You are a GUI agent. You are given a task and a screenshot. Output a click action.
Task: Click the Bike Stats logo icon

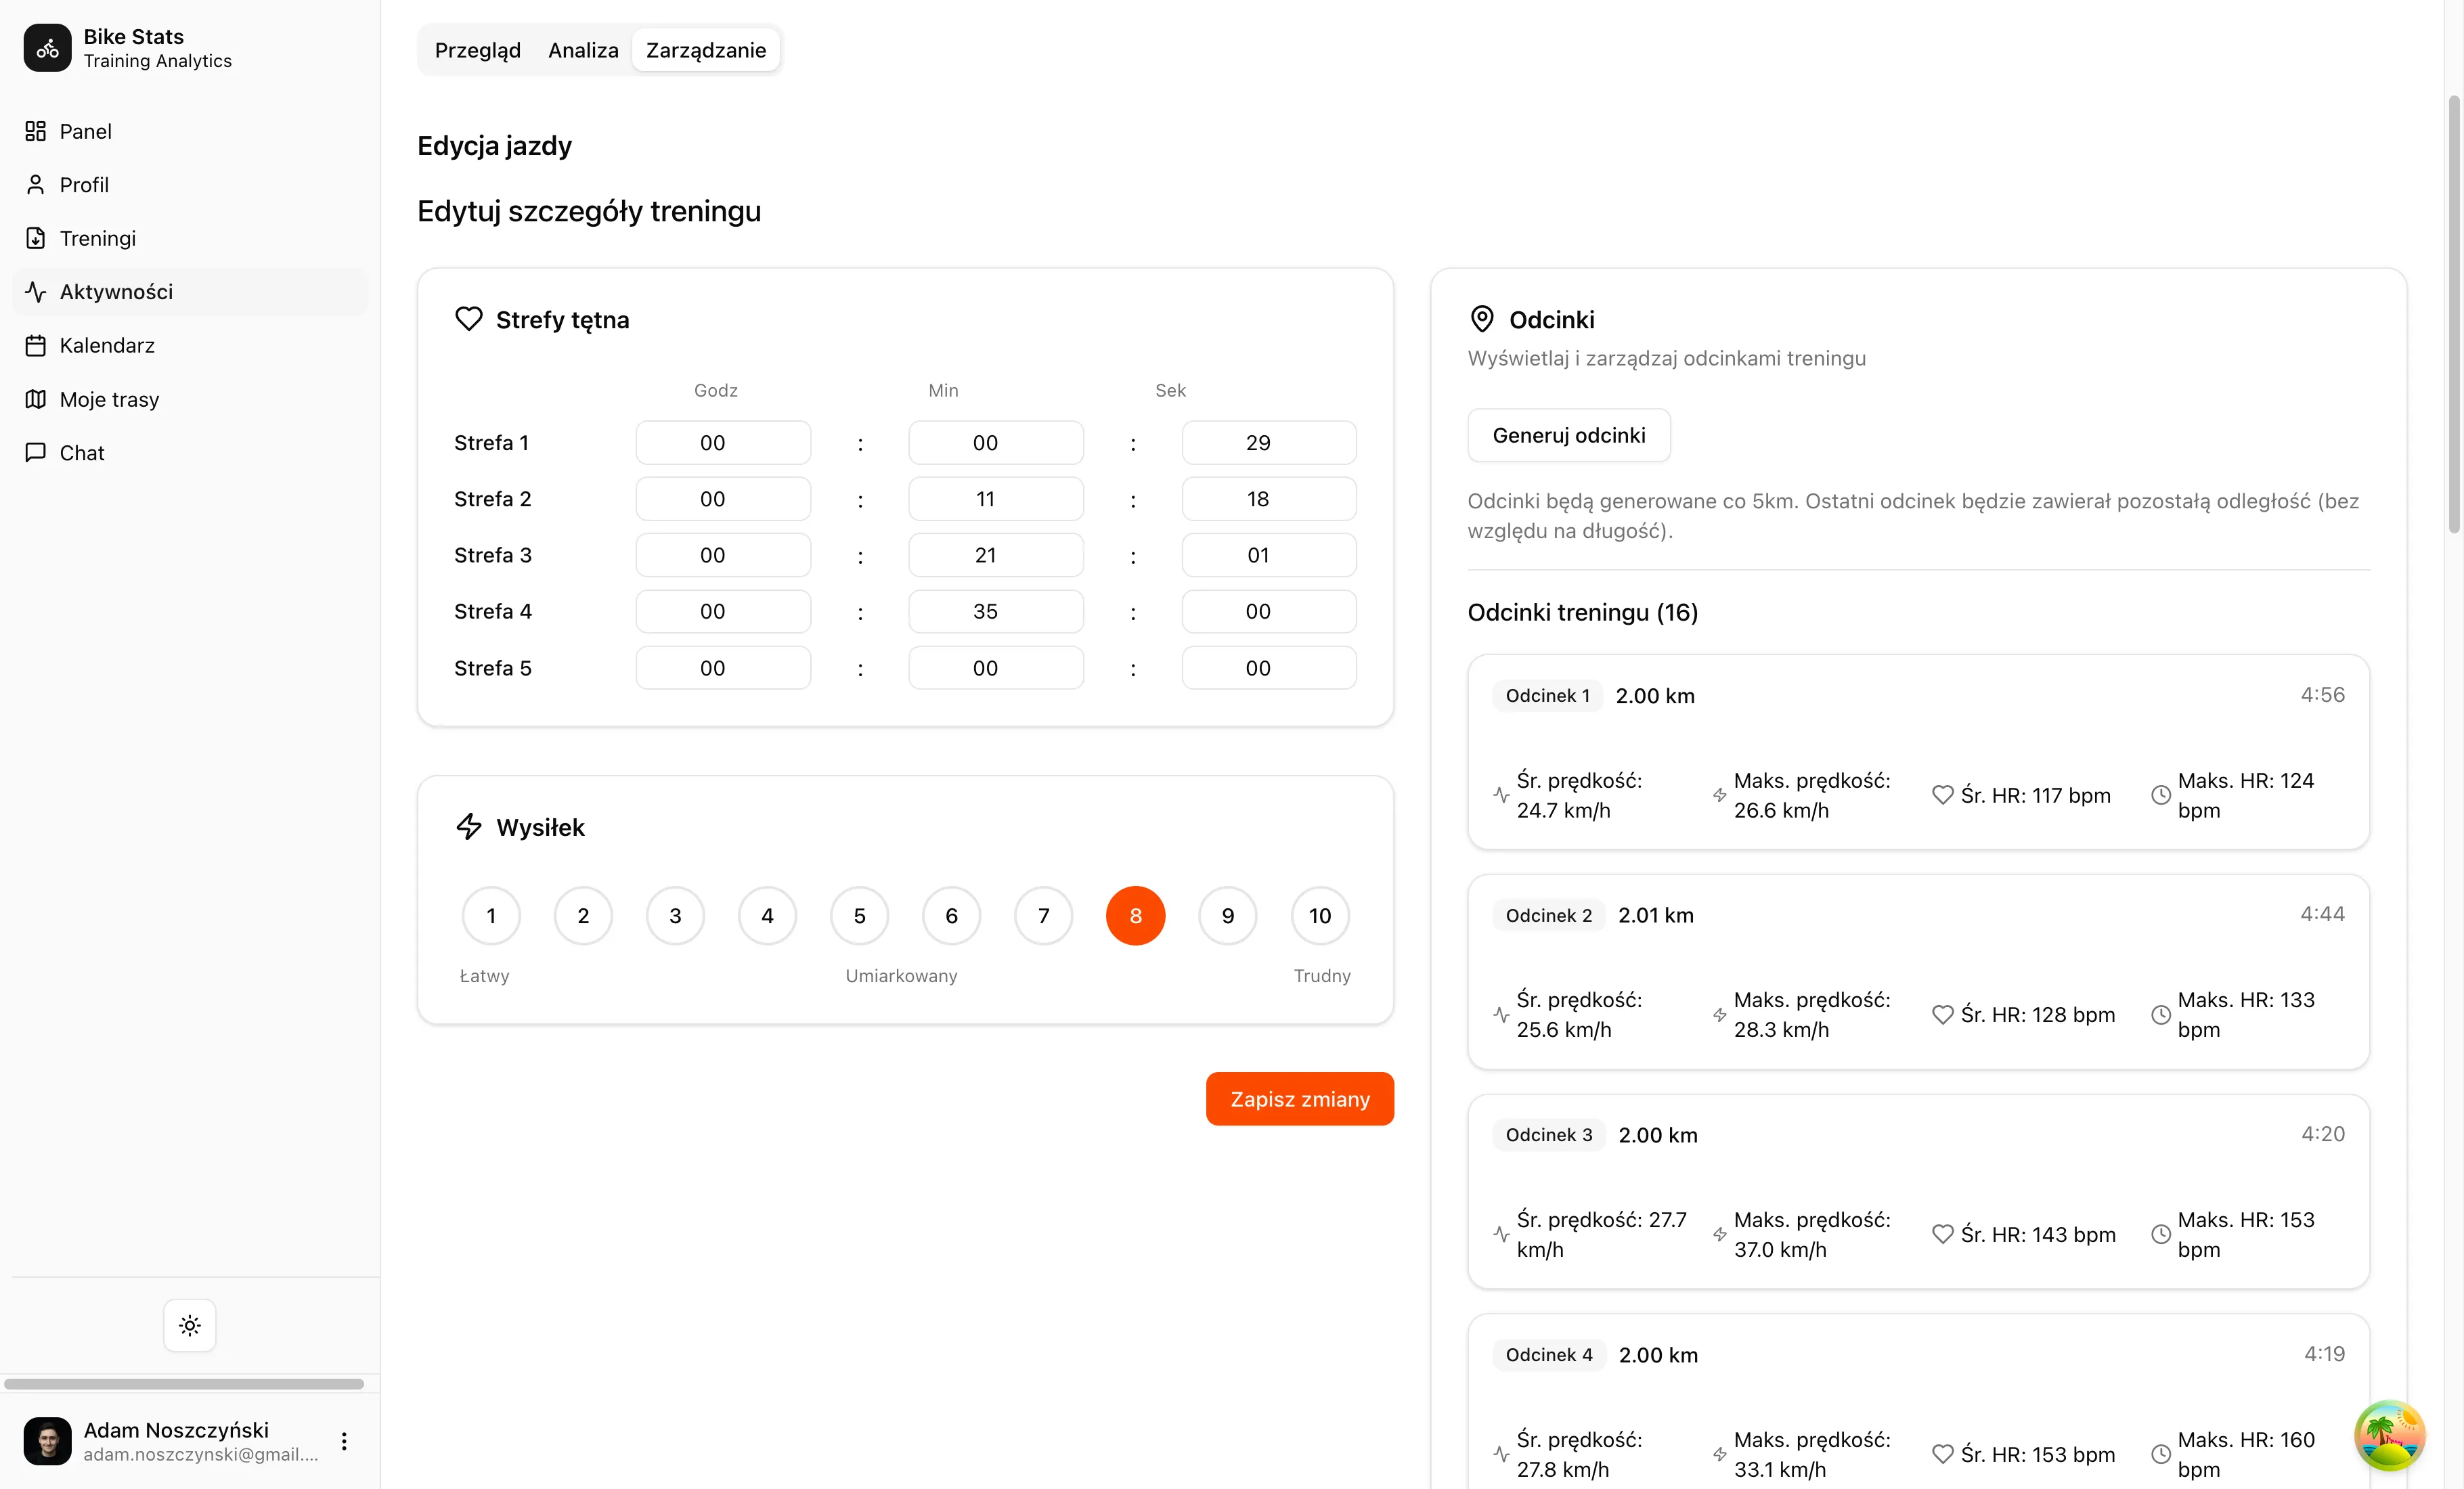coord(47,48)
